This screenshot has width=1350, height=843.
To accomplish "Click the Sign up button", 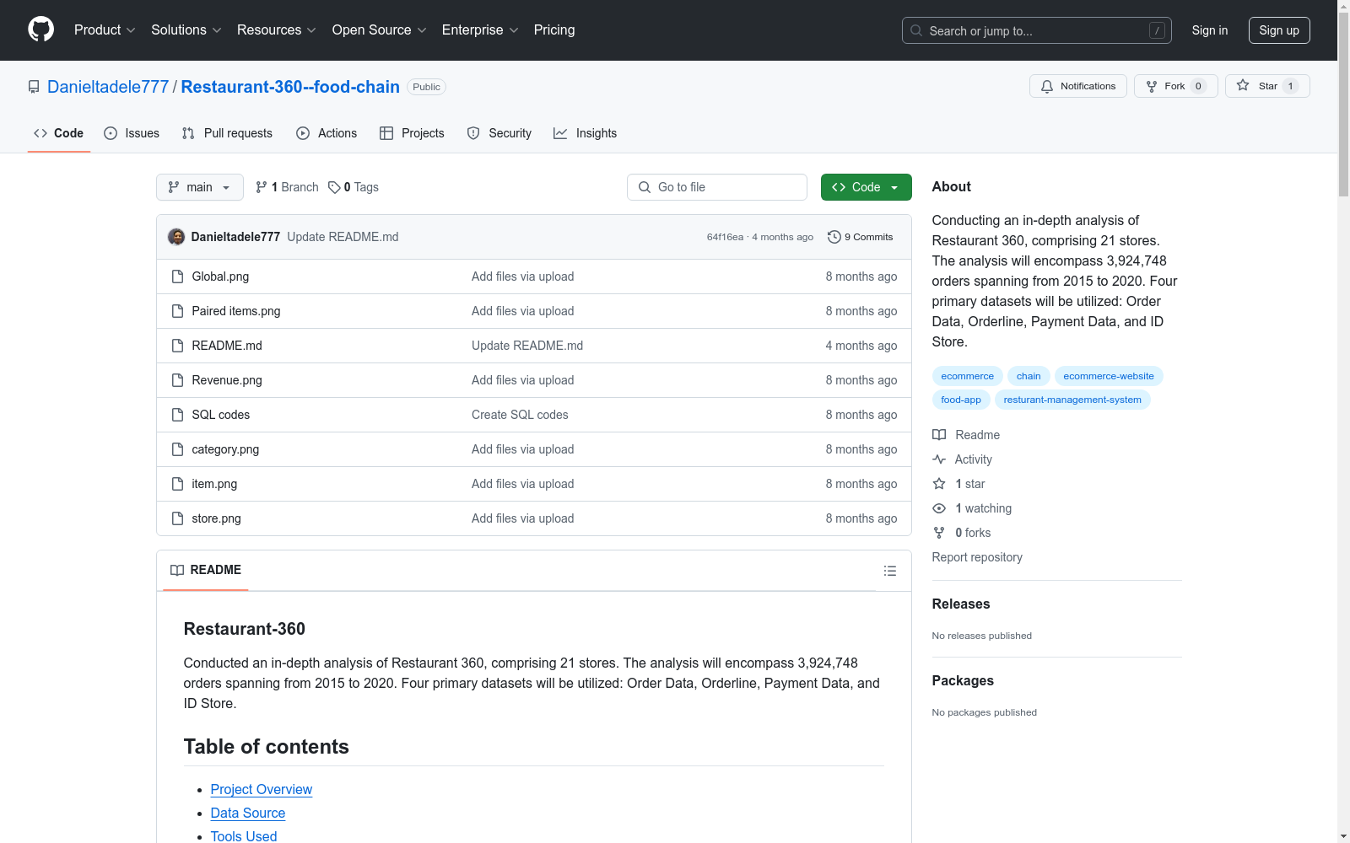I will pyautogui.click(x=1278, y=30).
